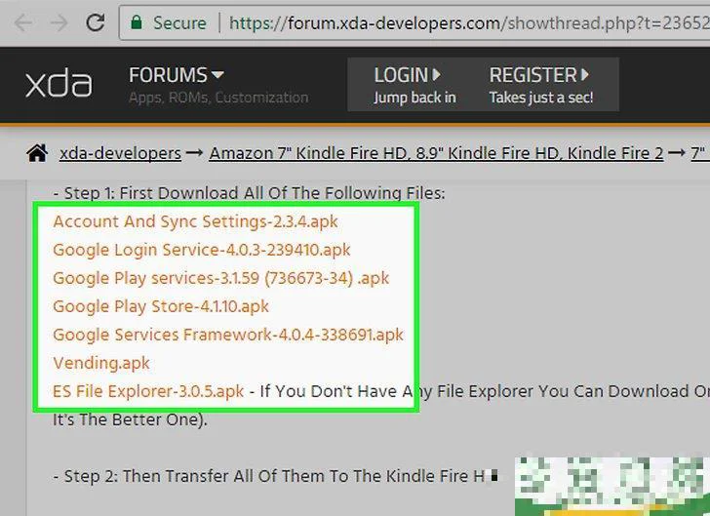
Task: Download Google Services Framework-4.0.4-338691.apk
Action: point(228,335)
